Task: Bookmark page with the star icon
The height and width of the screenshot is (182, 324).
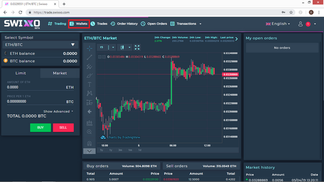Action: point(291,12)
